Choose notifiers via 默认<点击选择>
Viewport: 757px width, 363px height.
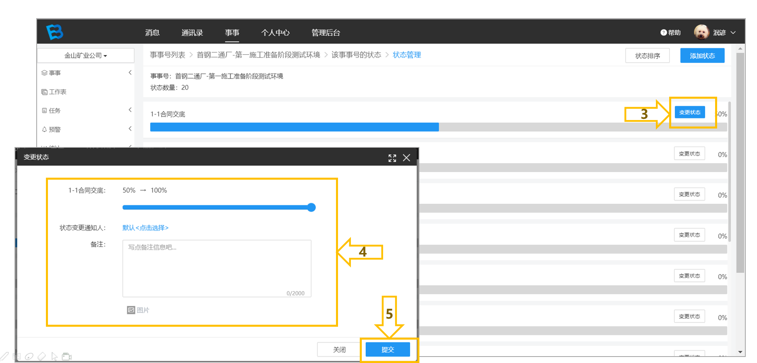(x=145, y=228)
